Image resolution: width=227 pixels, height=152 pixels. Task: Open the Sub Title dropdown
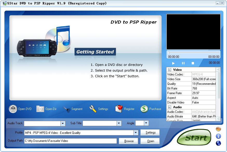[119, 123]
